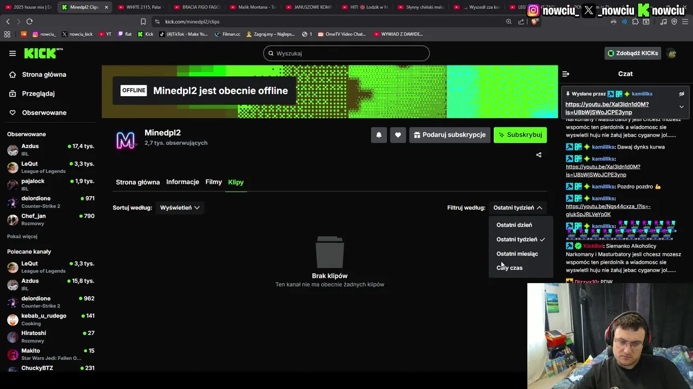Viewport: 693px width, 389px height.
Task: Switch to WHITE 2115 browser tab
Action: (x=141, y=7)
